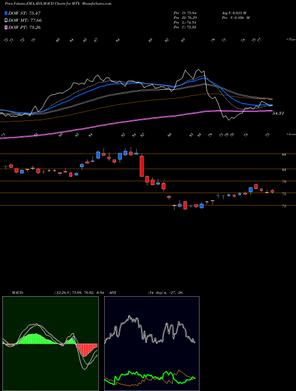Click the ADX panel title label

point(112,293)
